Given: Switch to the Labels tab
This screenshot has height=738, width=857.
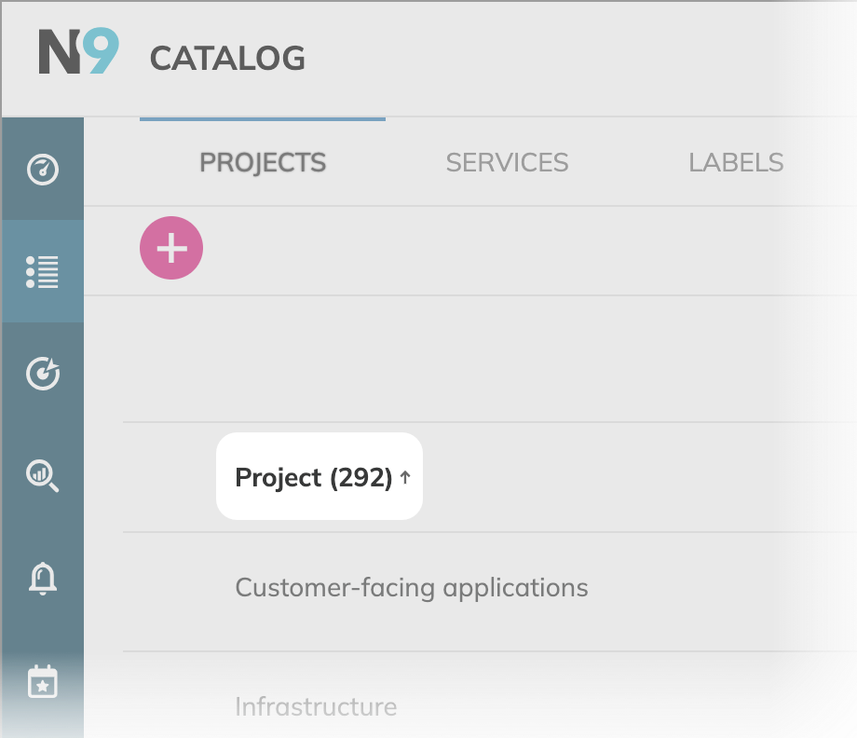Looking at the screenshot, I should pyautogui.click(x=736, y=162).
